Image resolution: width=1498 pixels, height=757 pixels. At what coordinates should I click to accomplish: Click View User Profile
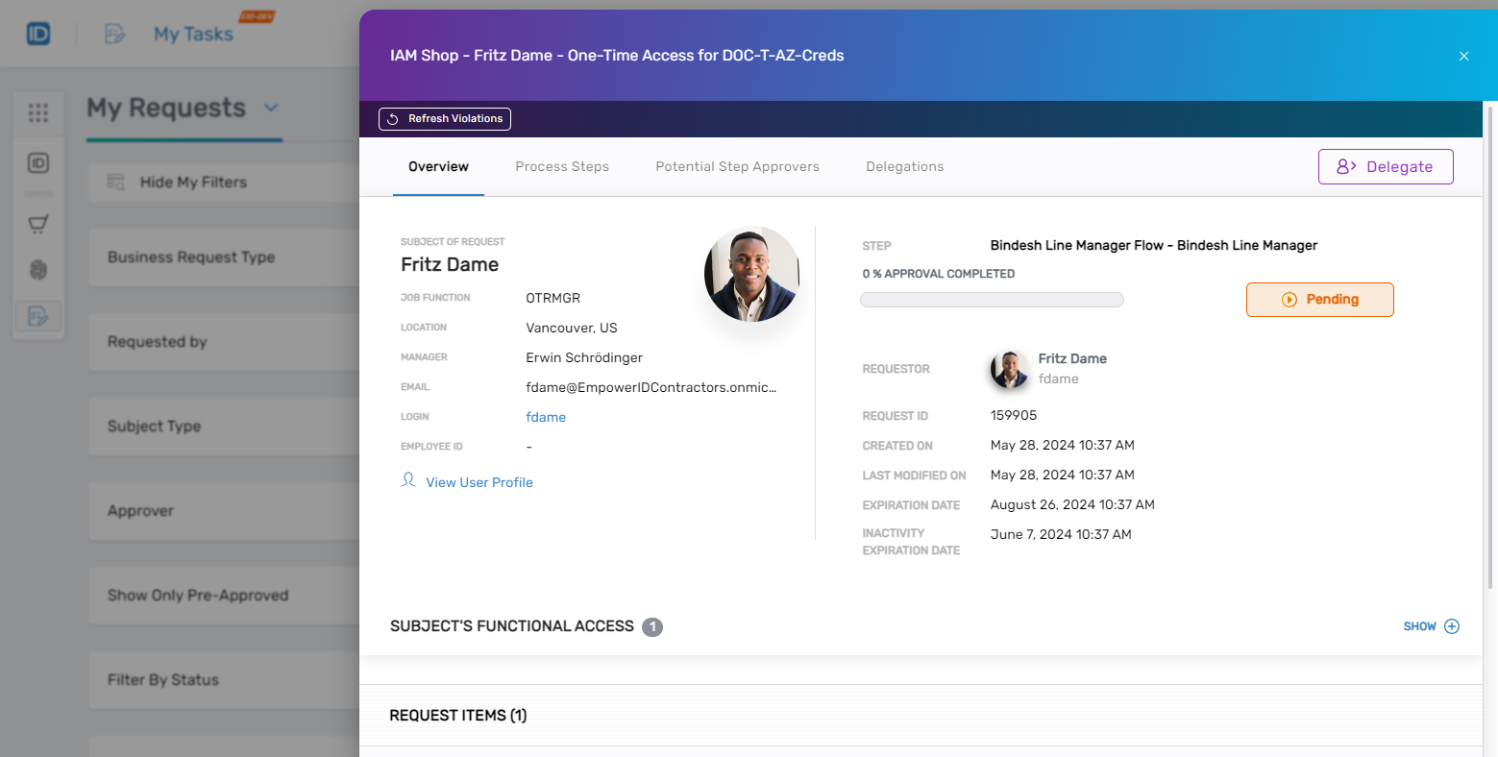coord(479,481)
